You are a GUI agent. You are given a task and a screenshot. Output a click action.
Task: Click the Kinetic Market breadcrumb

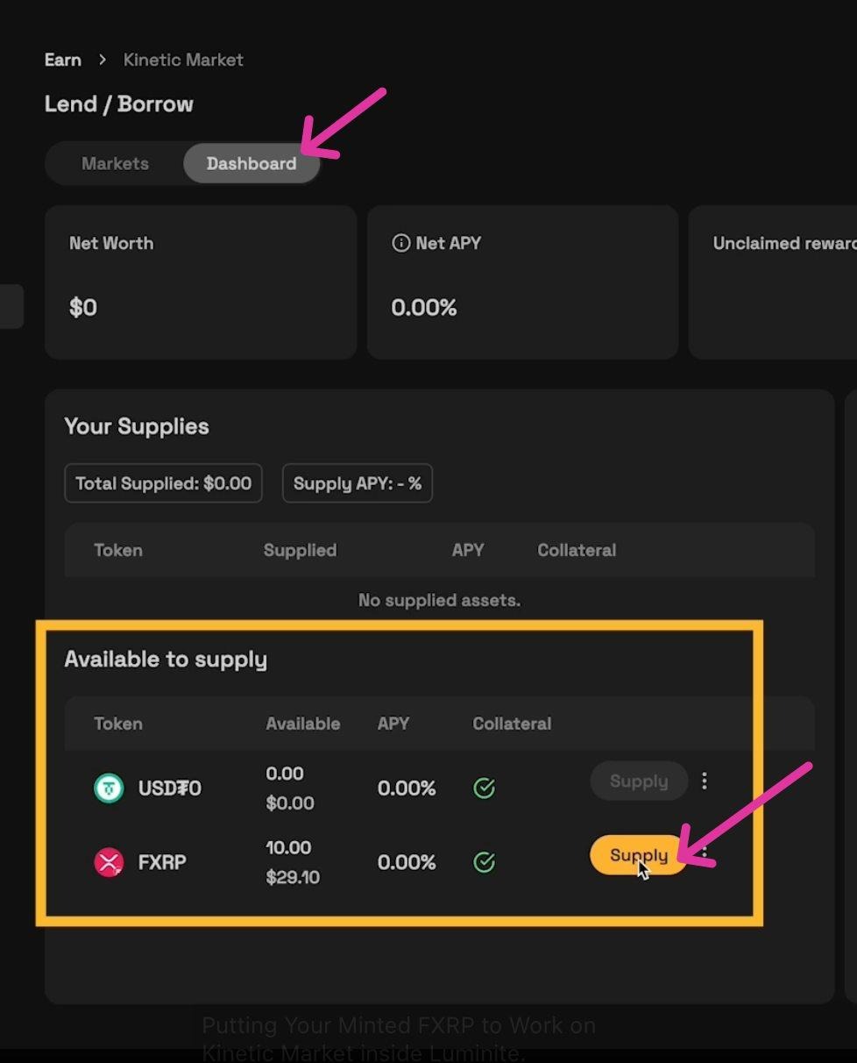click(x=183, y=60)
